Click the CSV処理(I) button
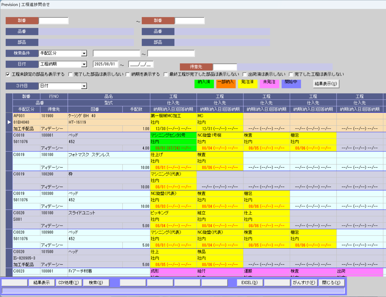Viewport: 386px width, 297px height. (x=69, y=283)
